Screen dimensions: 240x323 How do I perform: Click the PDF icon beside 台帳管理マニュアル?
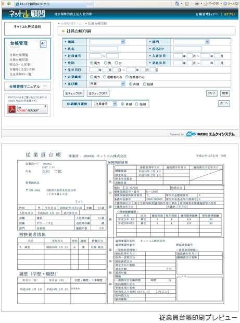tap(45, 86)
